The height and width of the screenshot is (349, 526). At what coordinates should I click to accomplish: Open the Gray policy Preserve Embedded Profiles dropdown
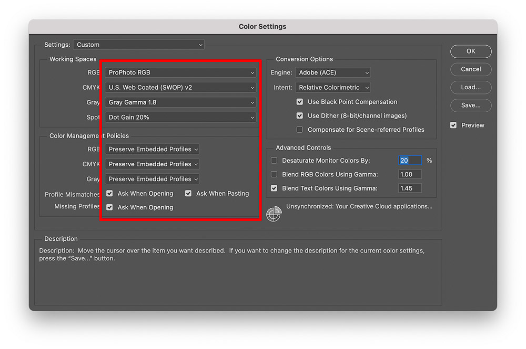click(x=153, y=179)
